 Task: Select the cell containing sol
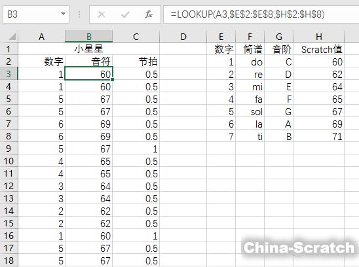[250, 111]
